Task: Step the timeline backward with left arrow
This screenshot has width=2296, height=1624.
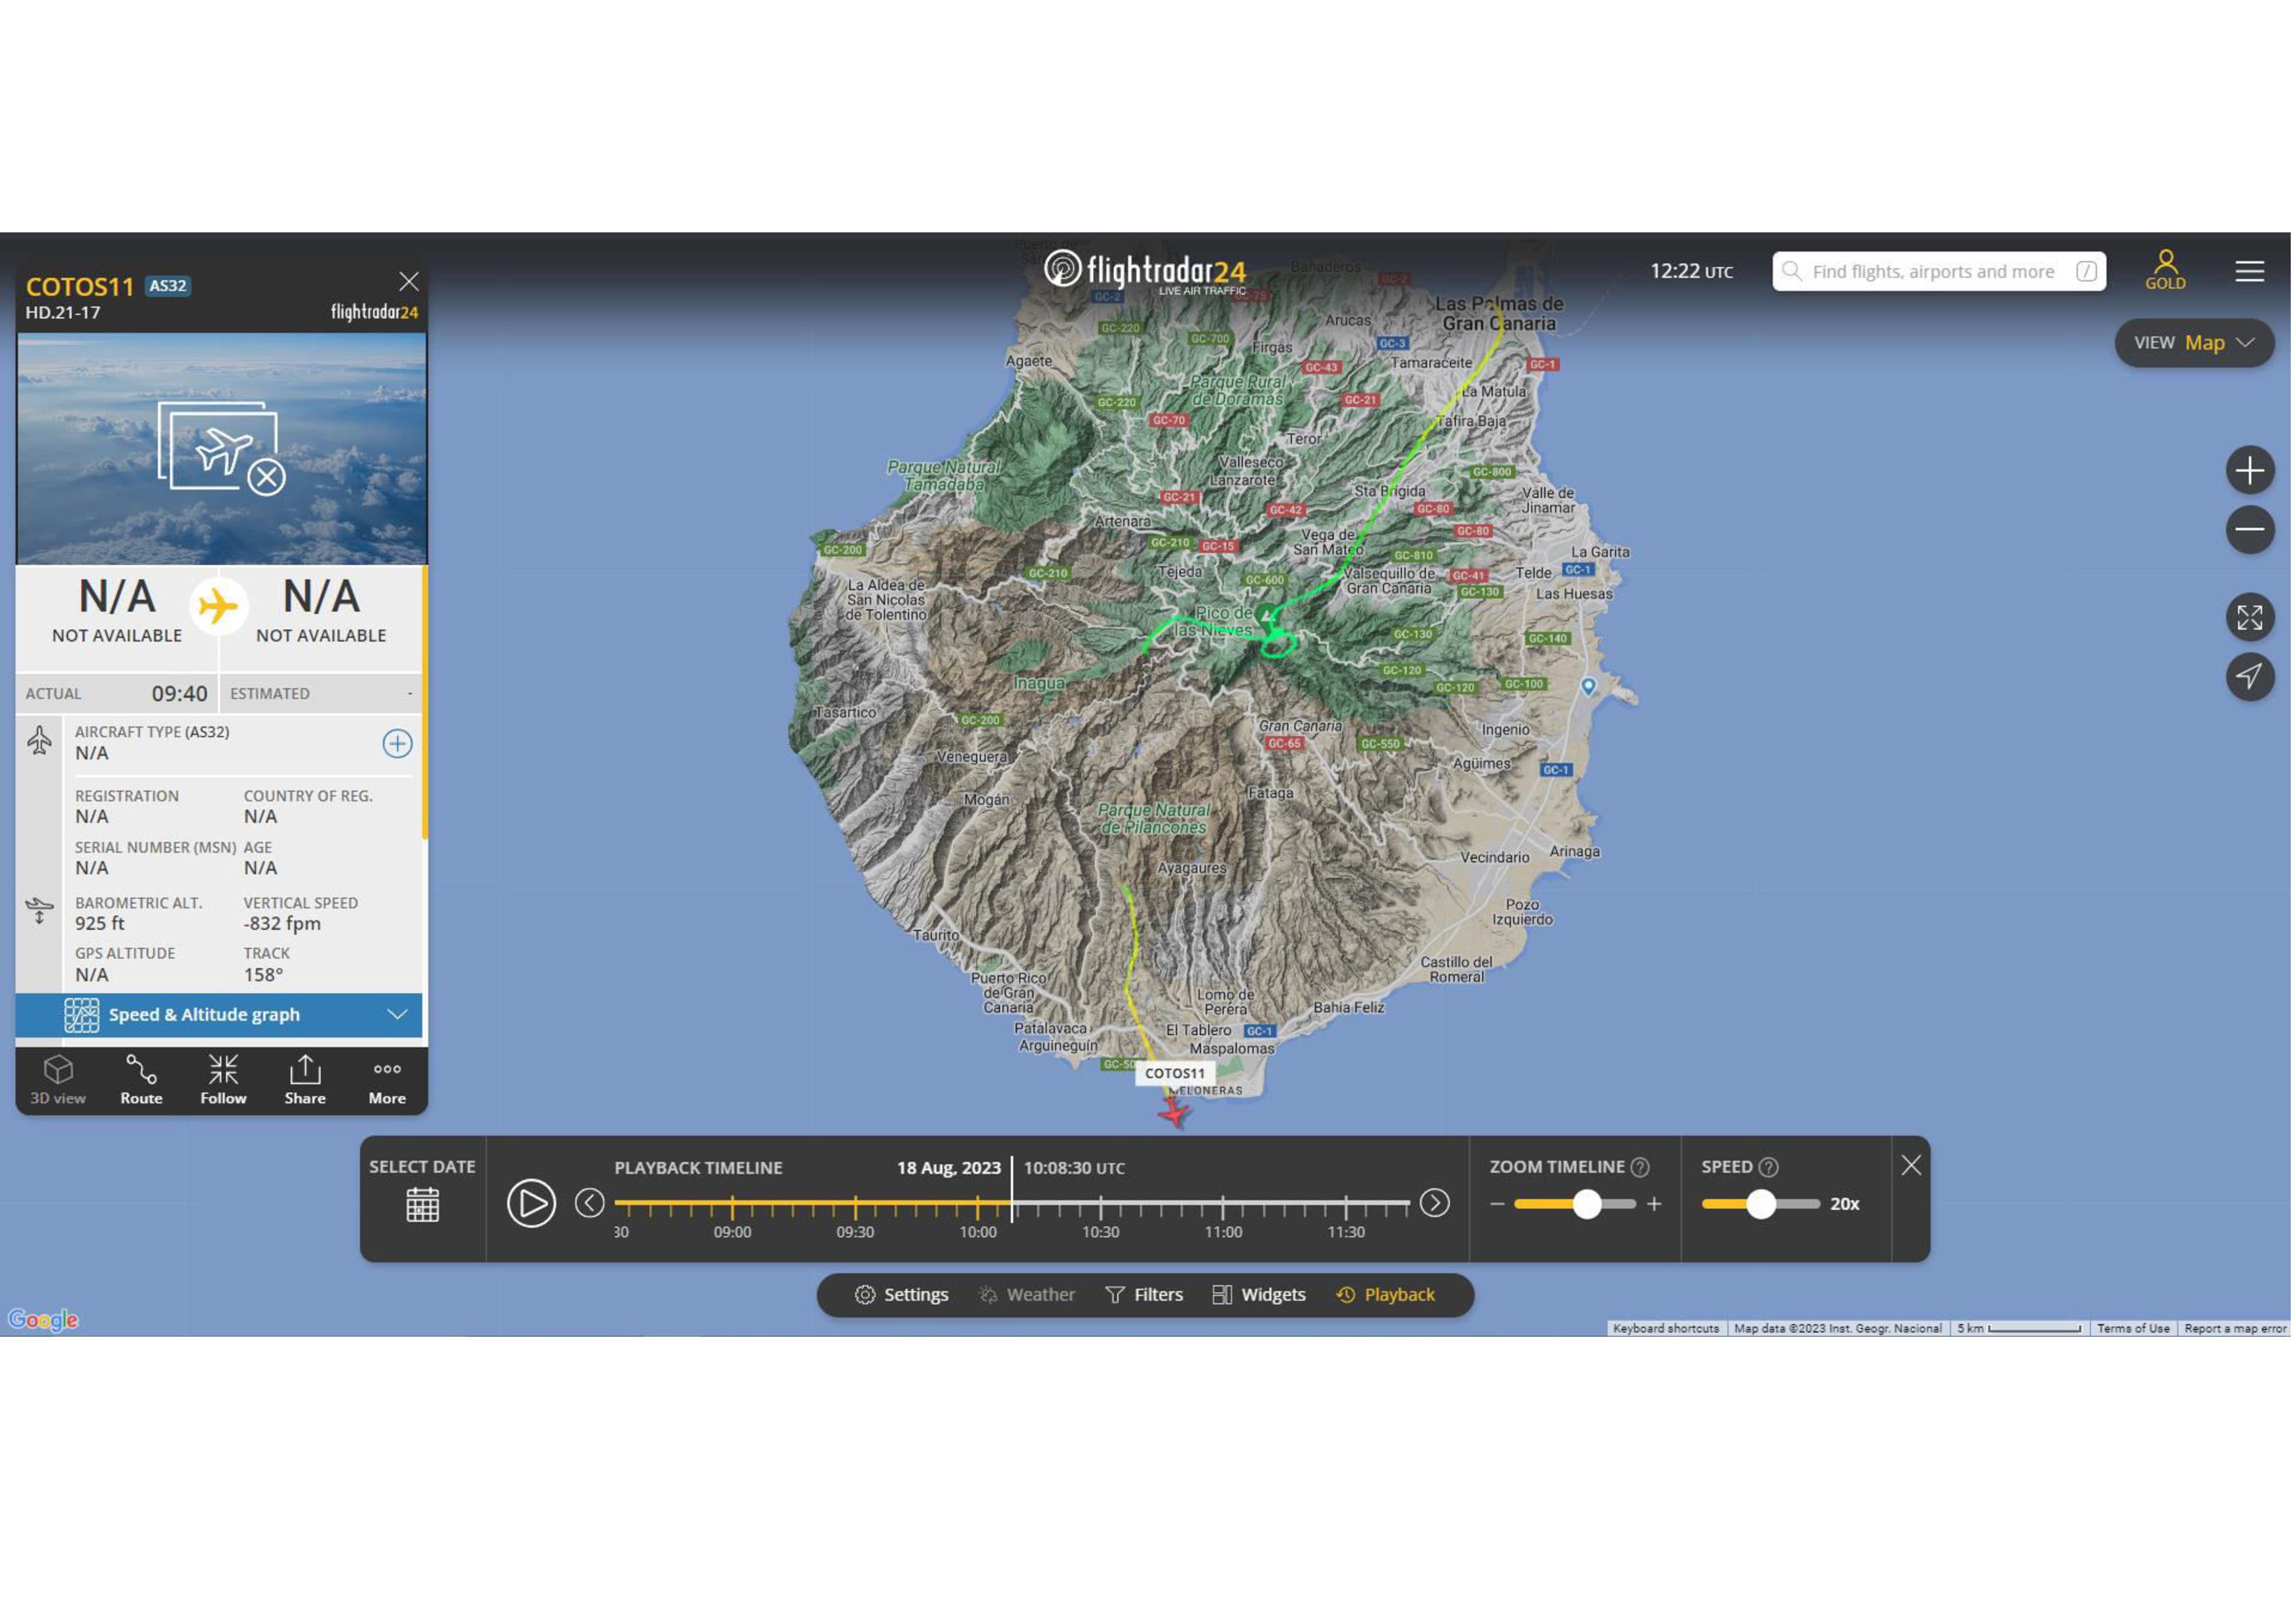Action: pos(590,1203)
